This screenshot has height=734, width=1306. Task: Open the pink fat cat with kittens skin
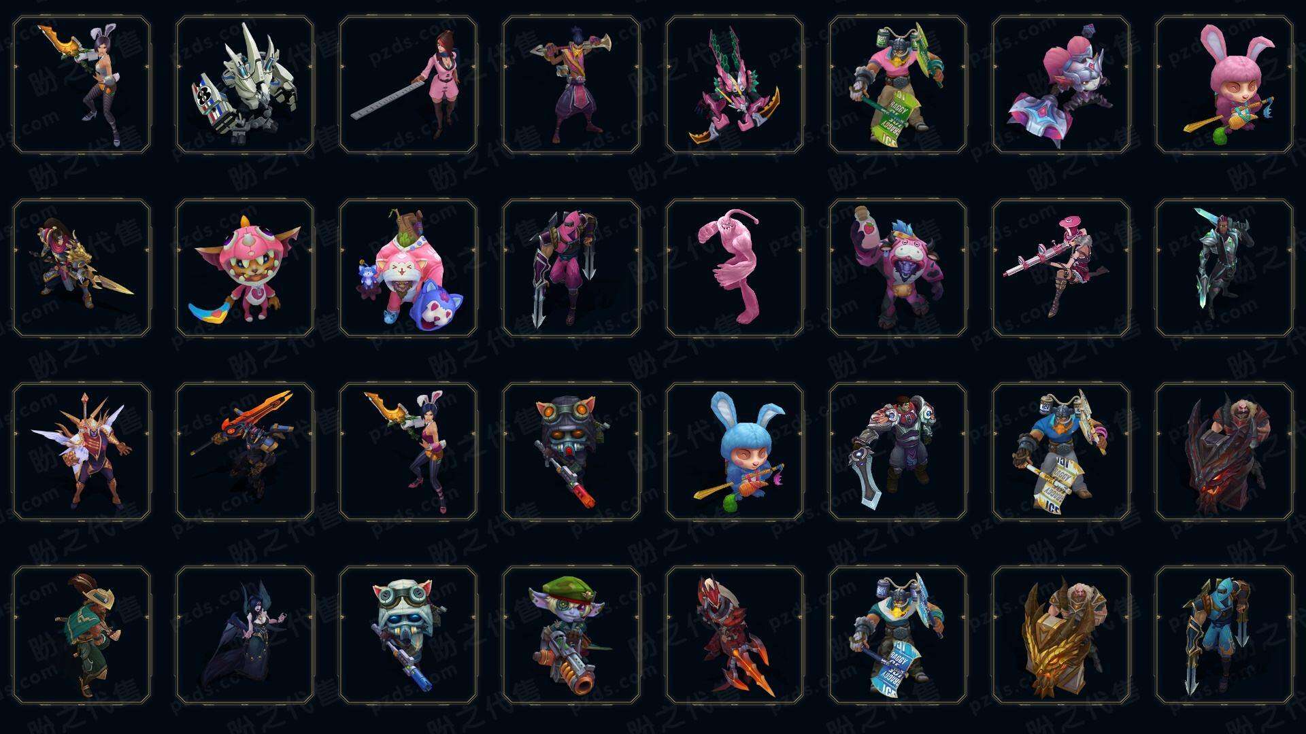408,268
